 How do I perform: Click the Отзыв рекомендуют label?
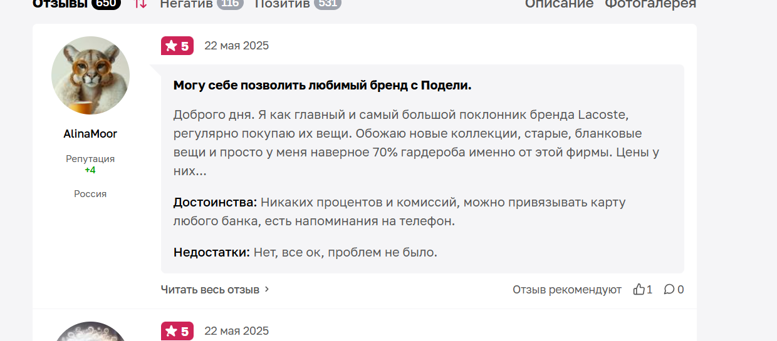pos(567,290)
